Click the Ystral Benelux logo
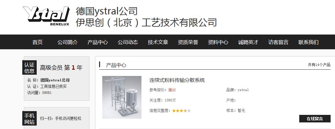 pos(46,16)
